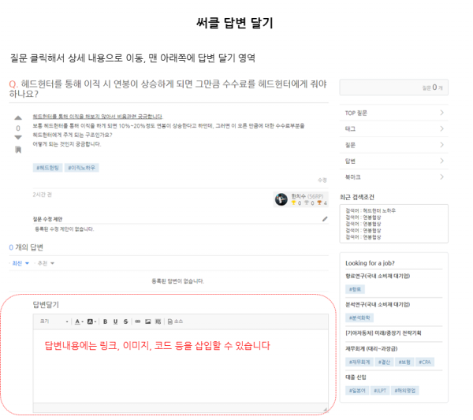Insert a link via the editor toolbar
Viewport: 473px width, 420px height.
(137, 322)
